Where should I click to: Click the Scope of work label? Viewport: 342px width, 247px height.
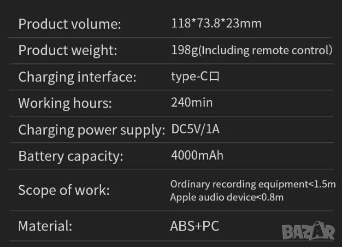pos(64,191)
